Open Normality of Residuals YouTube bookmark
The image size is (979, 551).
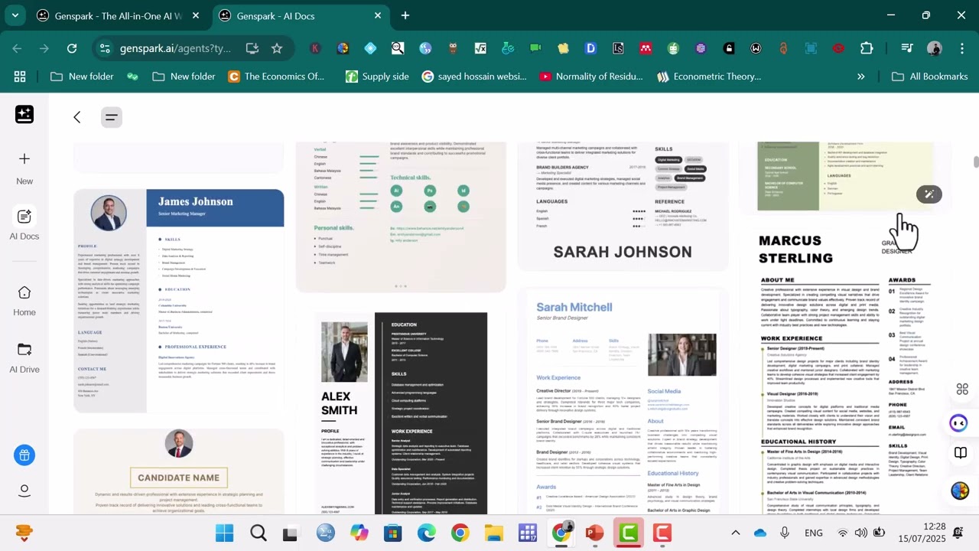click(591, 77)
